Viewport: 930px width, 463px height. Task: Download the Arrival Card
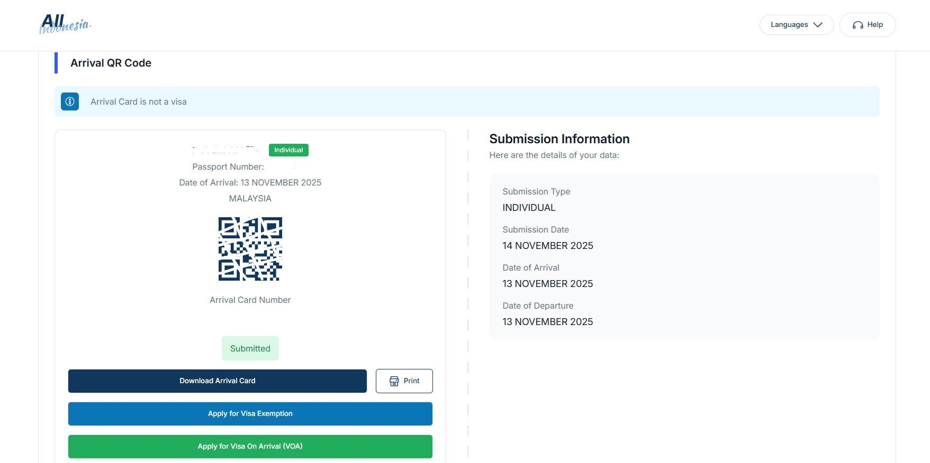(x=218, y=381)
